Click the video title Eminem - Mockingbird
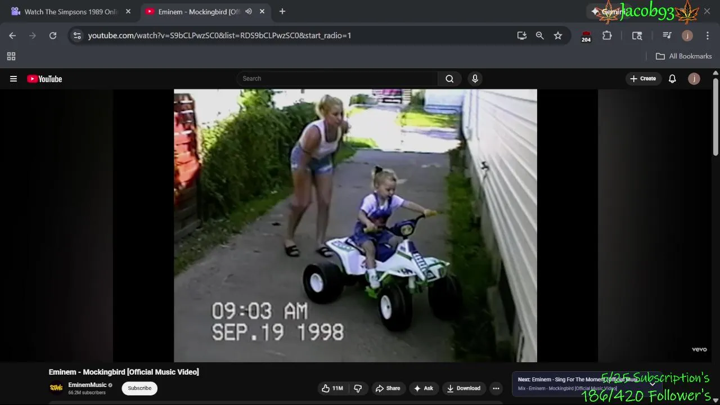Image resolution: width=720 pixels, height=405 pixels. (124, 372)
